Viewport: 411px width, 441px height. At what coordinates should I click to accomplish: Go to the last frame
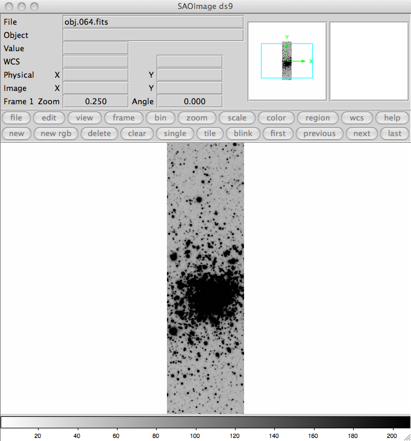(x=395, y=133)
